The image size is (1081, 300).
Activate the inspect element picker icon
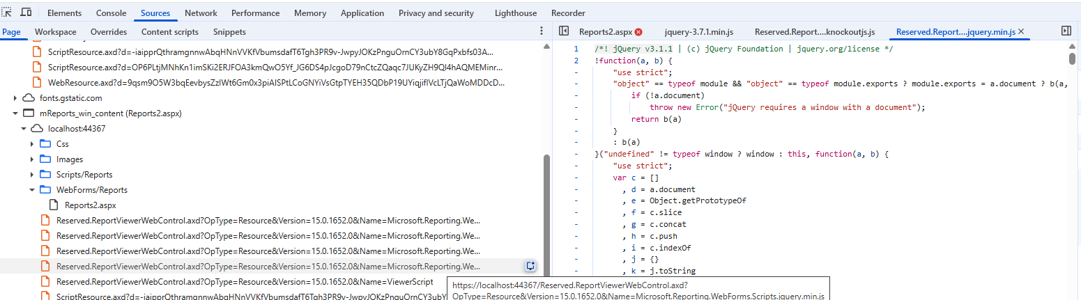[x=8, y=13]
